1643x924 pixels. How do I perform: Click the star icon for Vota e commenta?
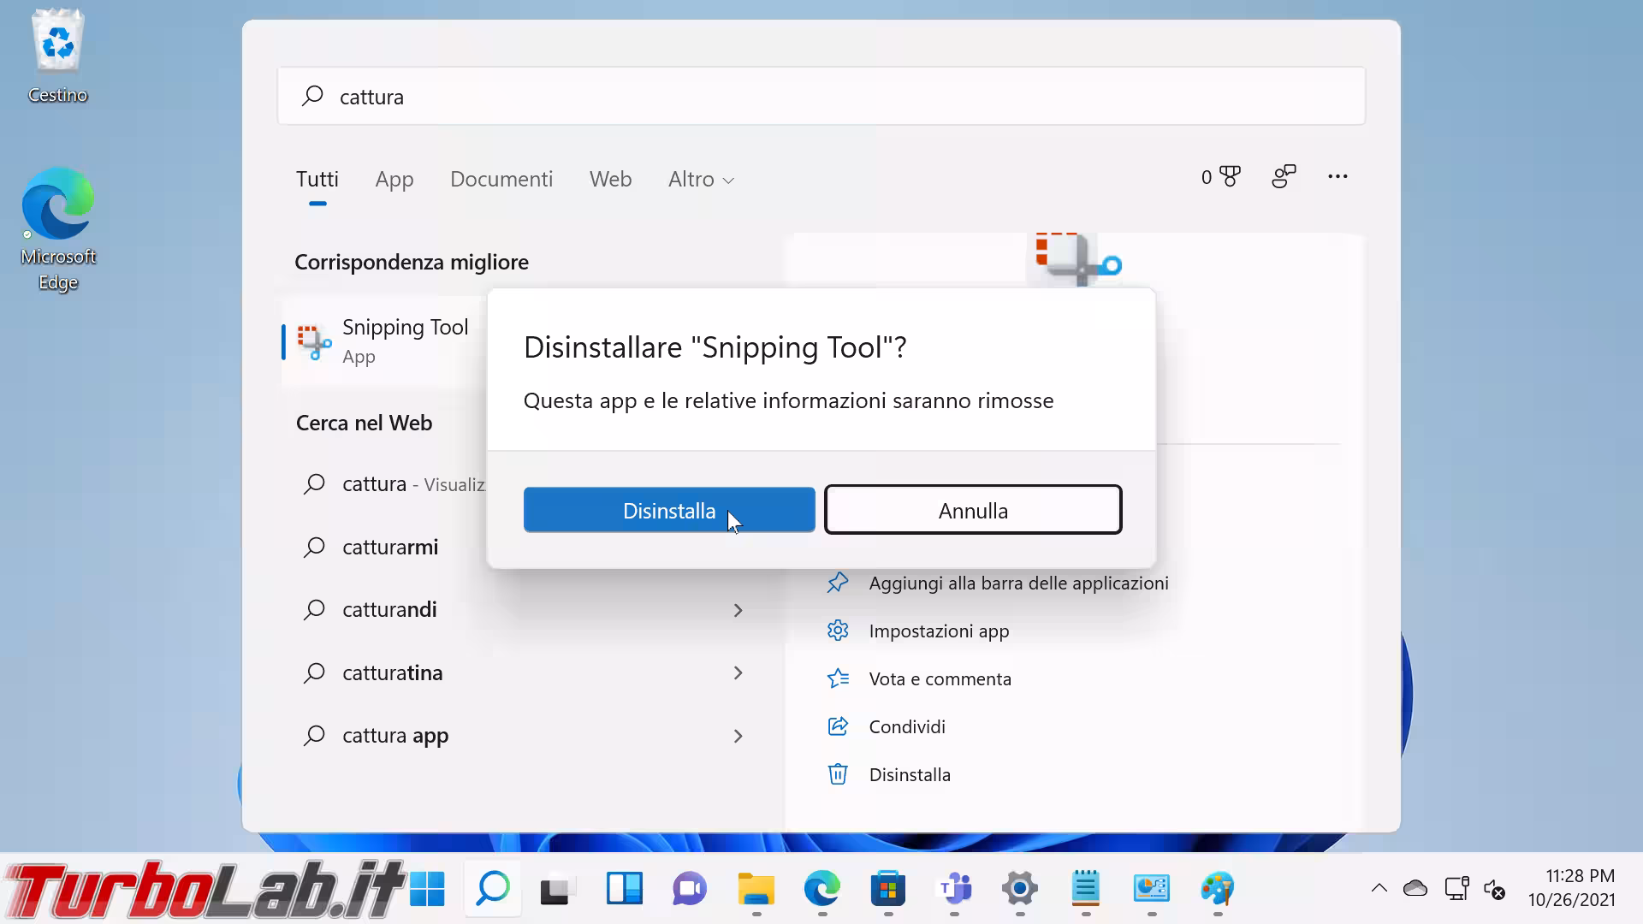tap(838, 678)
